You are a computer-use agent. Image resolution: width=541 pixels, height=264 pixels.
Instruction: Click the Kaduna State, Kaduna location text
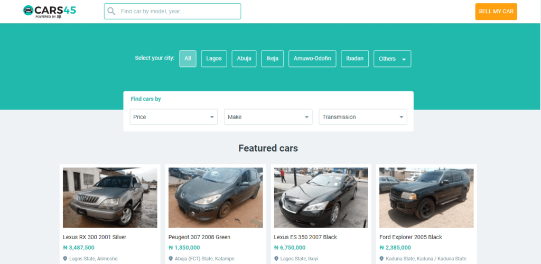[x=426, y=259]
